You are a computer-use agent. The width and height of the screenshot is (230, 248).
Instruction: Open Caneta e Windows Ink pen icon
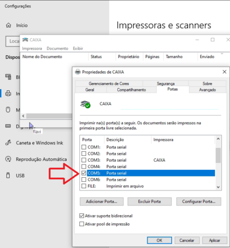(8, 143)
